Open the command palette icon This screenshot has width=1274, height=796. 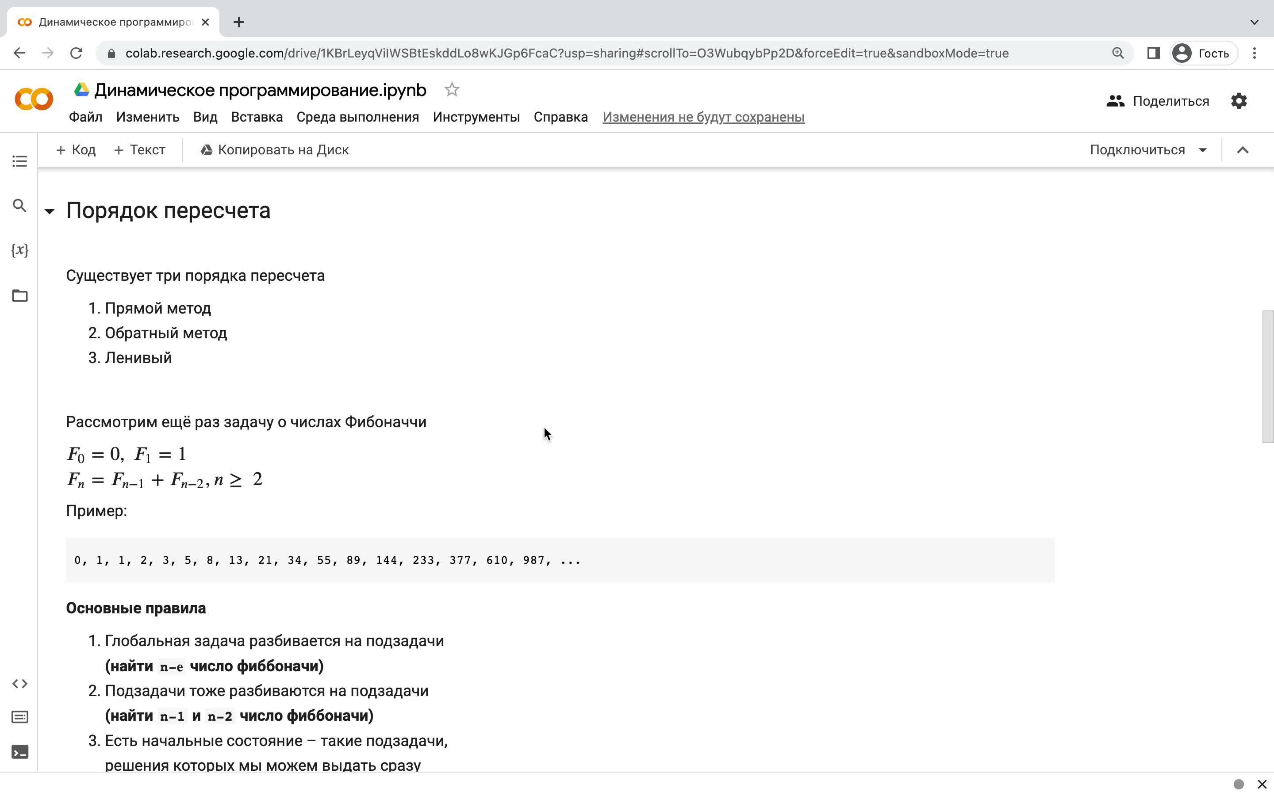[x=19, y=717]
